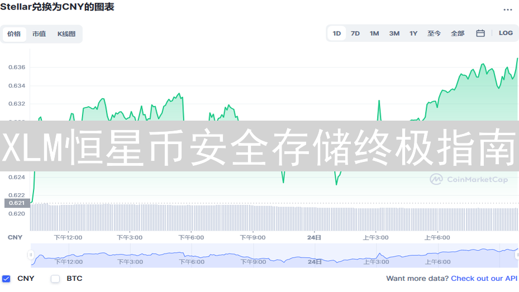Select the 7D time range
519x292 pixels.
(x=355, y=33)
